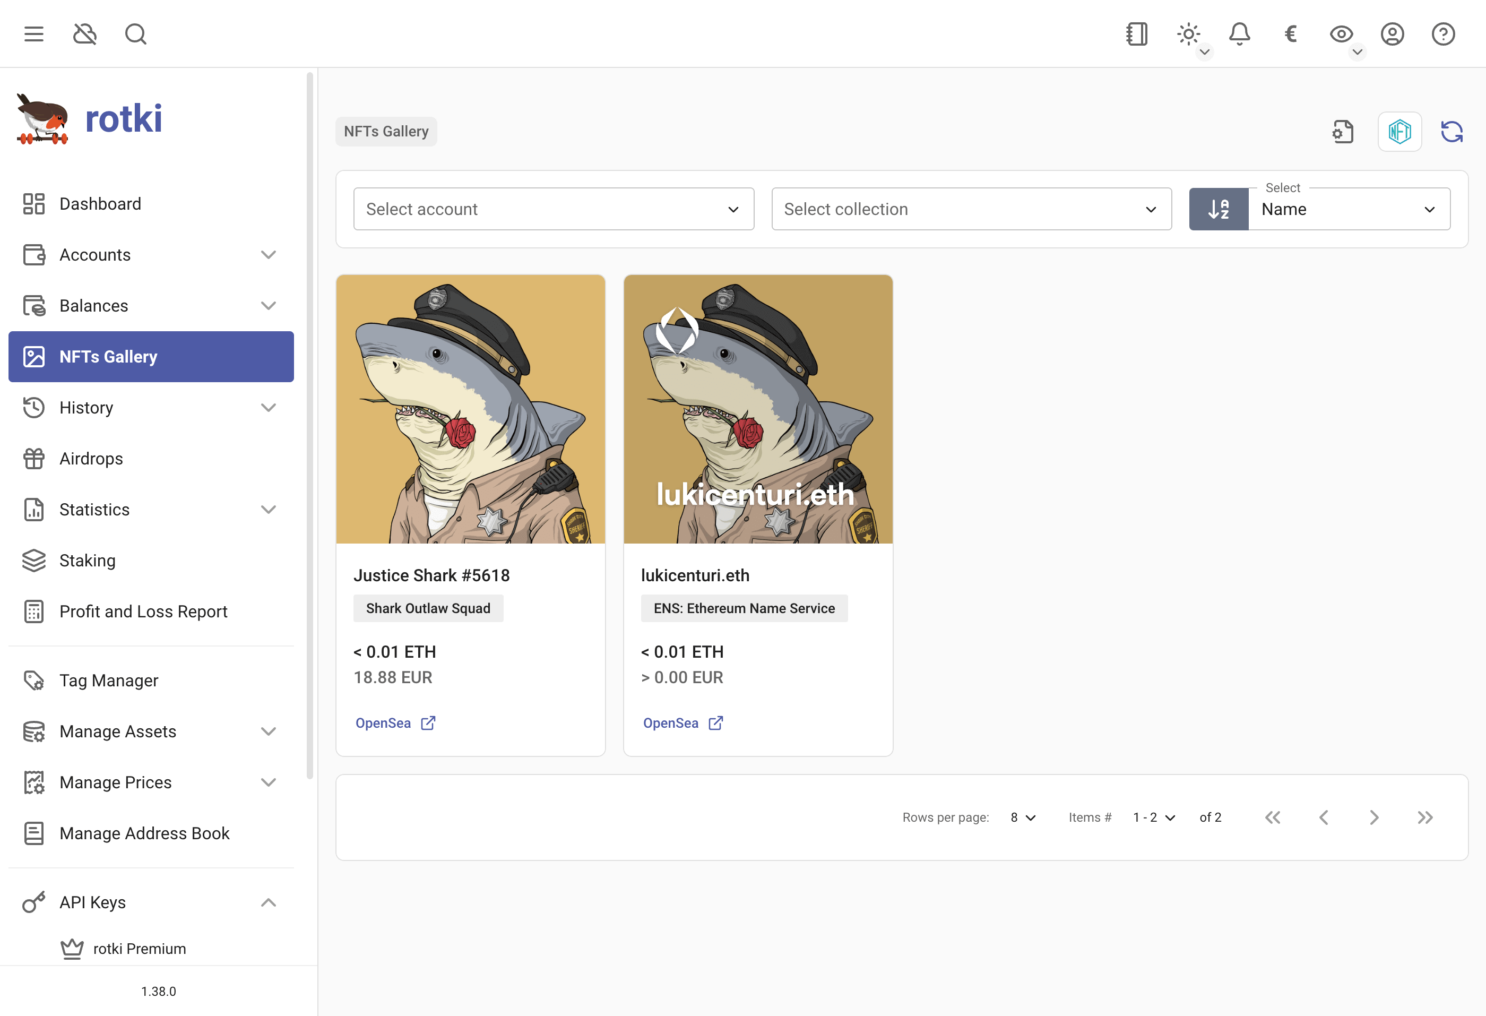Open the NFTs Gallery menu item
Image resolution: width=1486 pixels, height=1016 pixels.
click(151, 357)
